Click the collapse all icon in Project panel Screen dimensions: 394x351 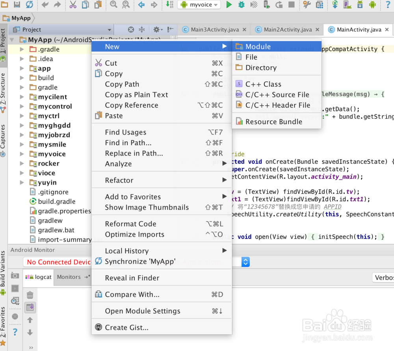click(142, 30)
